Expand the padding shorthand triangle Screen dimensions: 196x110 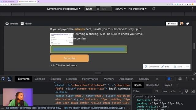point(150,103)
